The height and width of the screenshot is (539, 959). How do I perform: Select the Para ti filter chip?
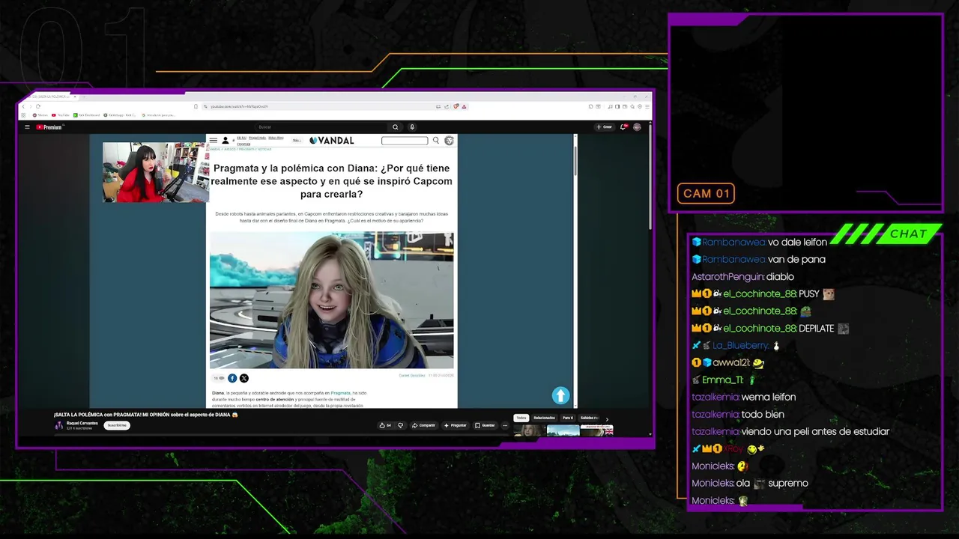click(x=568, y=418)
